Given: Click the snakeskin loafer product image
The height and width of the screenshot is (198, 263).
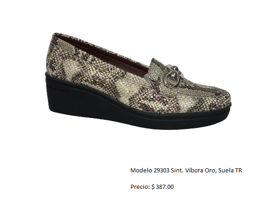Looking at the screenshot, I should coord(139,81).
